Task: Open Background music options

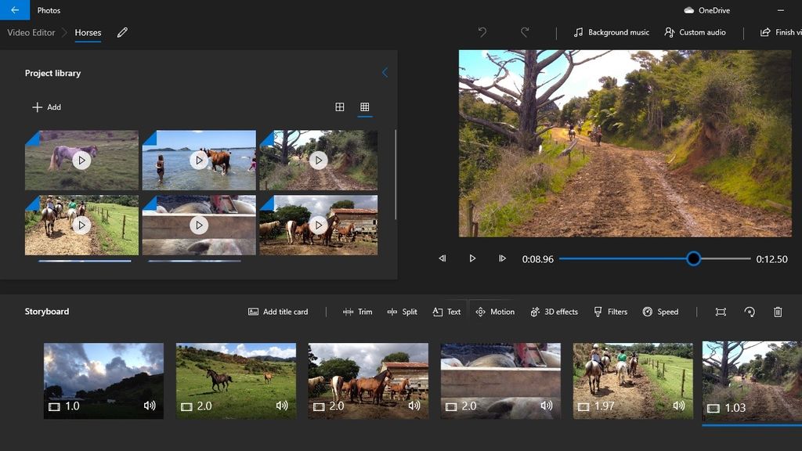Action: coord(611,32)
